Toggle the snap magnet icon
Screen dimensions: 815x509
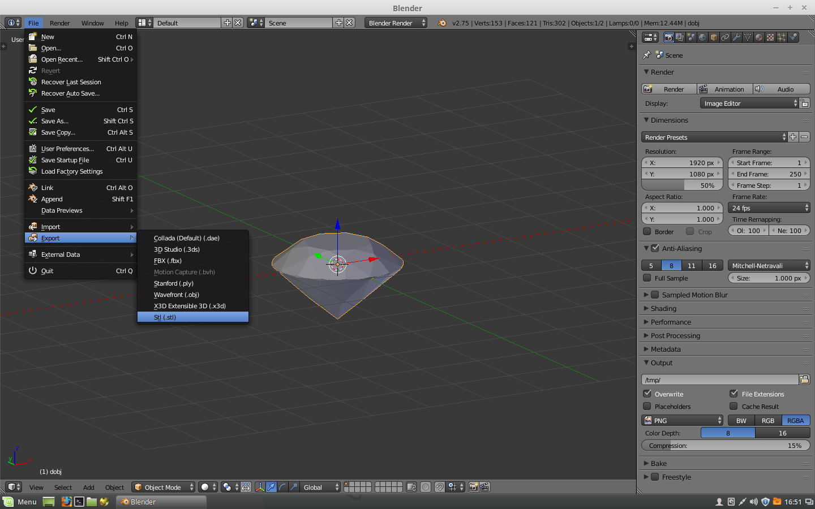pos(440,487)
